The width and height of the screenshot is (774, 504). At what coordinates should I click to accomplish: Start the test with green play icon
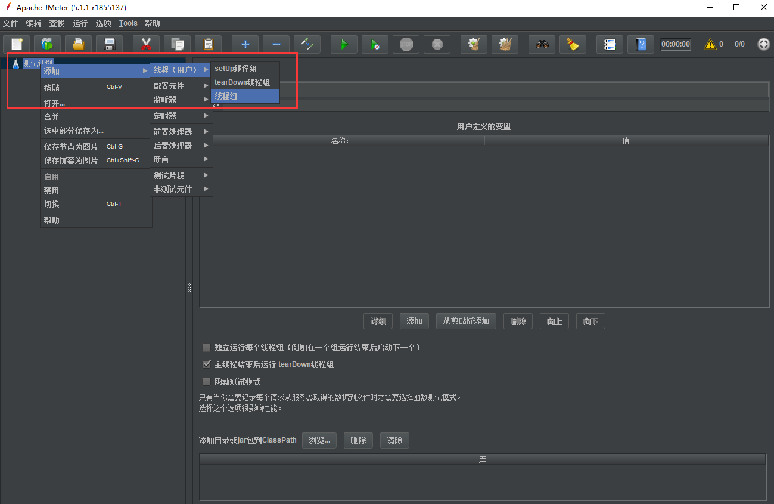tap(344, 44)
